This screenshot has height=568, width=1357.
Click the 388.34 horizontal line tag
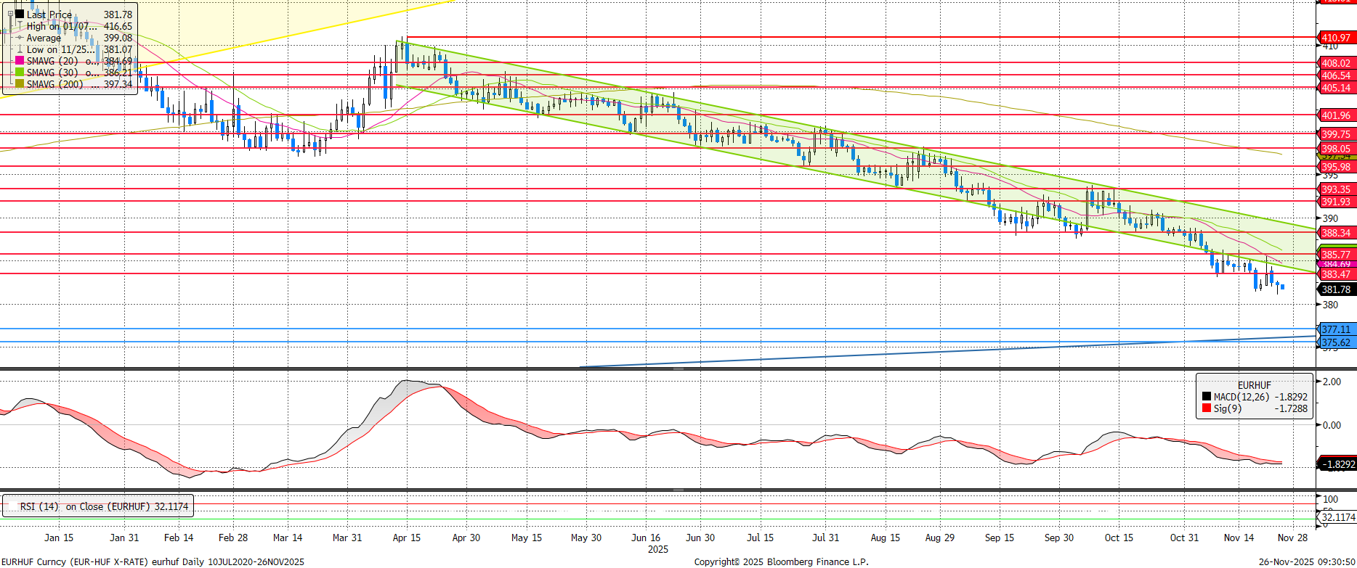(x=1335, y=233)
